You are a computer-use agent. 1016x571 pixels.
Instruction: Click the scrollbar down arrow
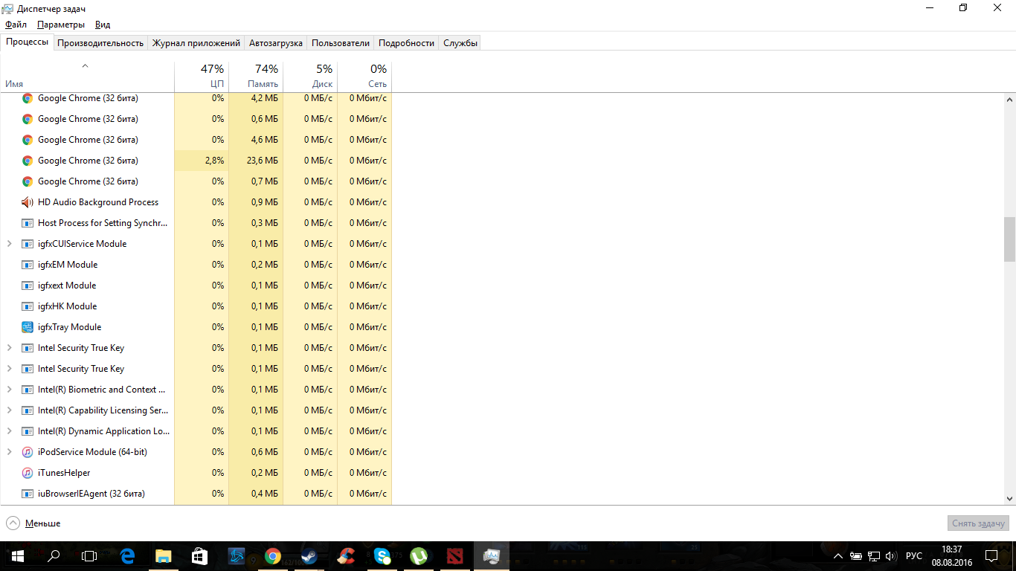1009,499
